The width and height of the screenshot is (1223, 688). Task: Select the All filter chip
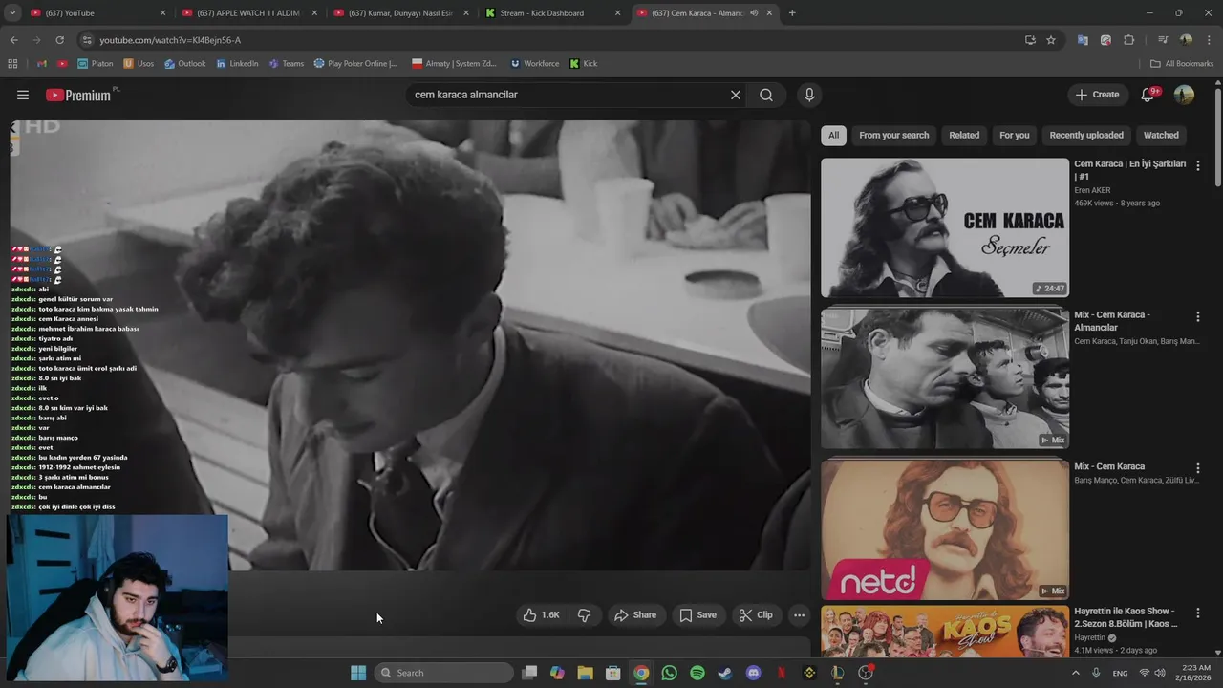point(833,135)
